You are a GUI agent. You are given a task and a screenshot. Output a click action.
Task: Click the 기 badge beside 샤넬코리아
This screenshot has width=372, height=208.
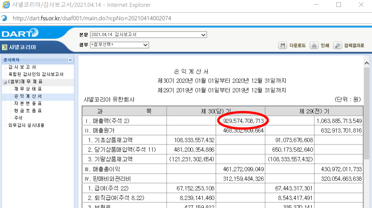4,47
